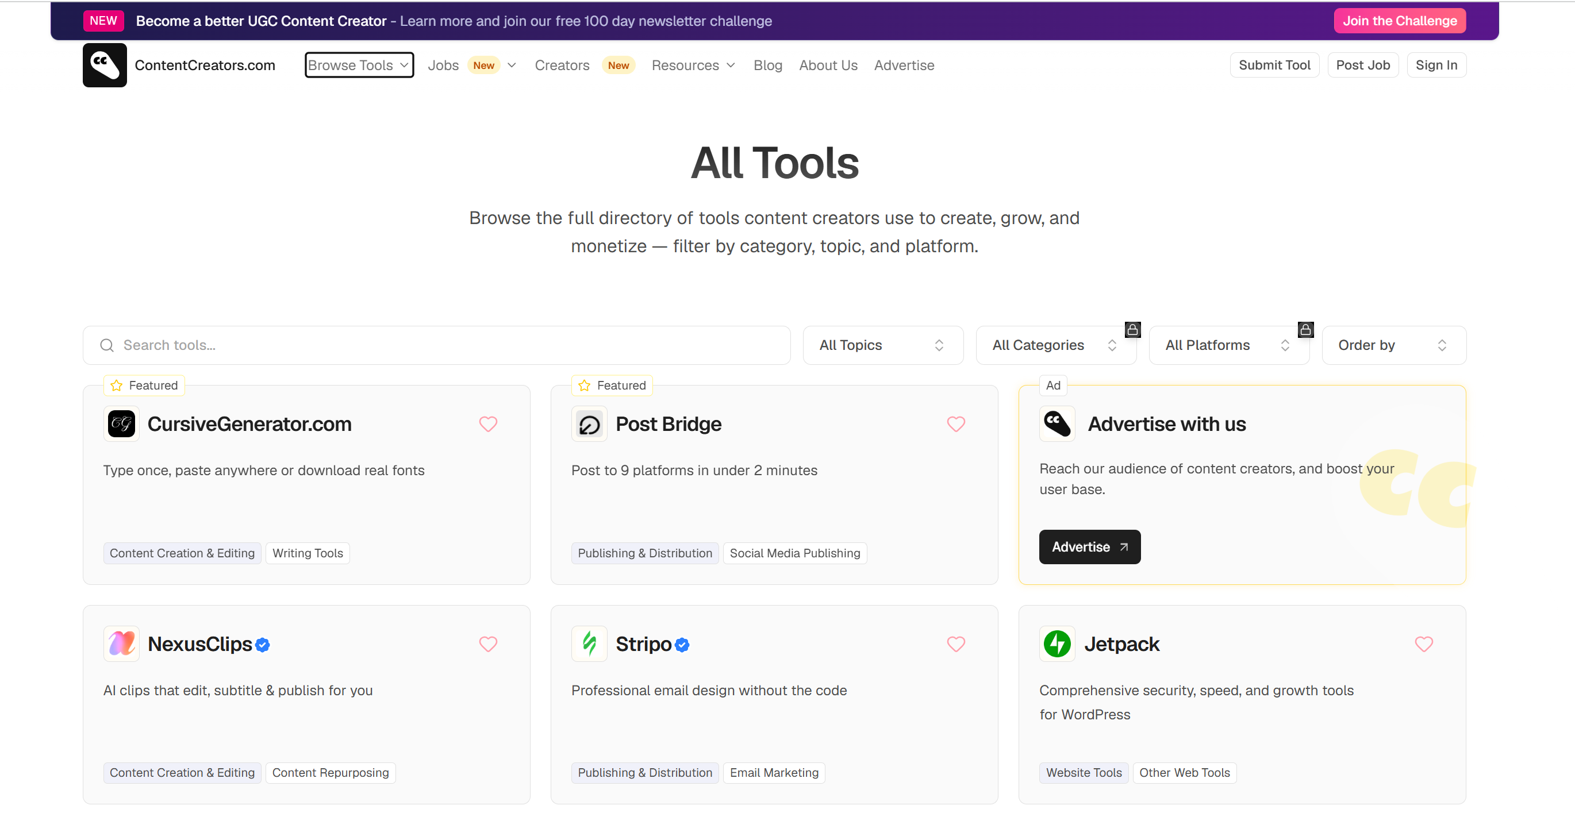Click NexusClips verified badge
This screenshot has height=813, width=1575.
[x=262, y=645]
